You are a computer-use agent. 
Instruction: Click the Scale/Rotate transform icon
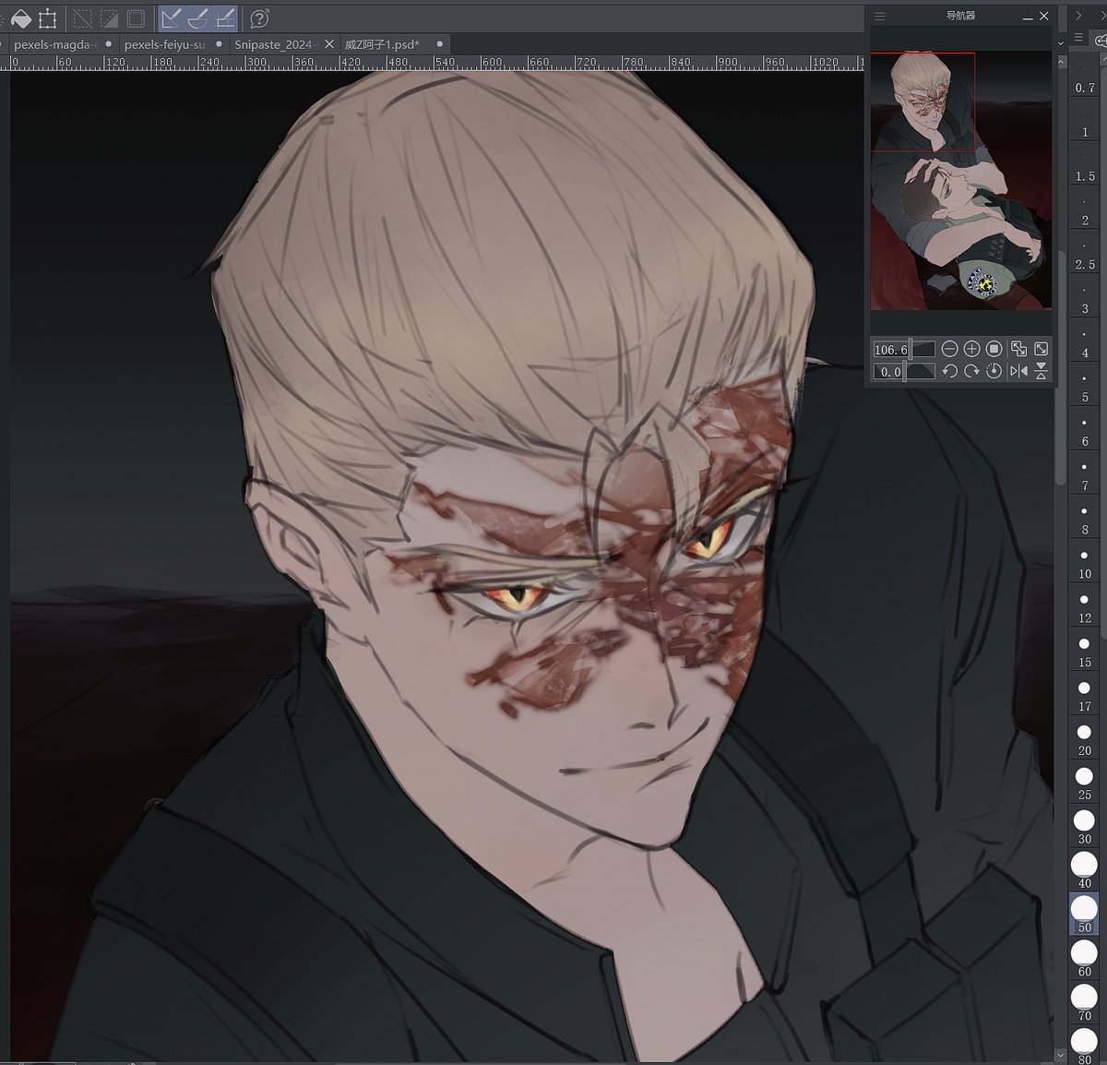click(48, 18)
